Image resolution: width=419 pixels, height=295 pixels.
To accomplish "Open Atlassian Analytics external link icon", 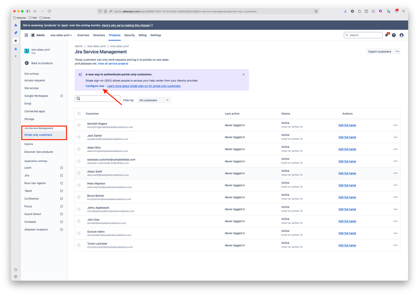I will [62, 229].
